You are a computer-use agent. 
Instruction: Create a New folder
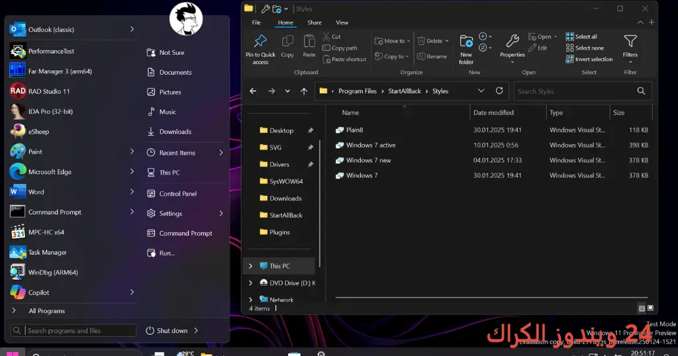[466, 49]
